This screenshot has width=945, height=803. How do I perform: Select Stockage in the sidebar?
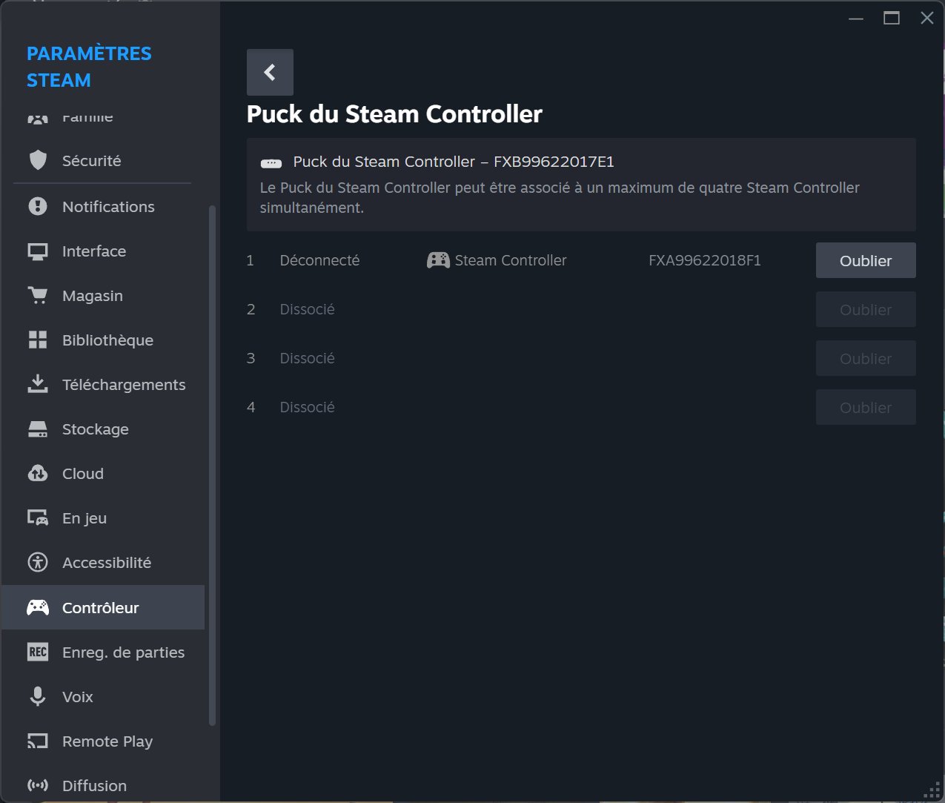(x=103, y=429)
